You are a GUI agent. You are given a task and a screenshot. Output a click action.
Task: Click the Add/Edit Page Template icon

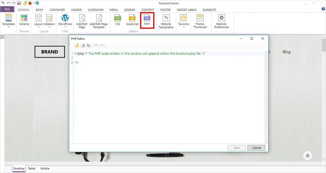coord(99,21)
